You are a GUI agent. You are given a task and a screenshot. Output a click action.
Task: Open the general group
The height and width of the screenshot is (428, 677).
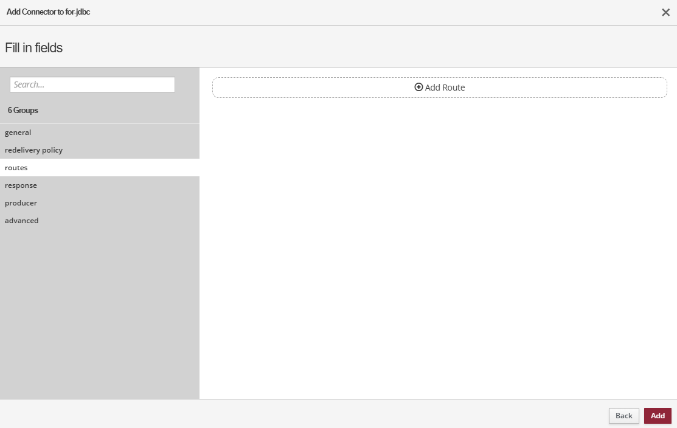pos(18,133)
